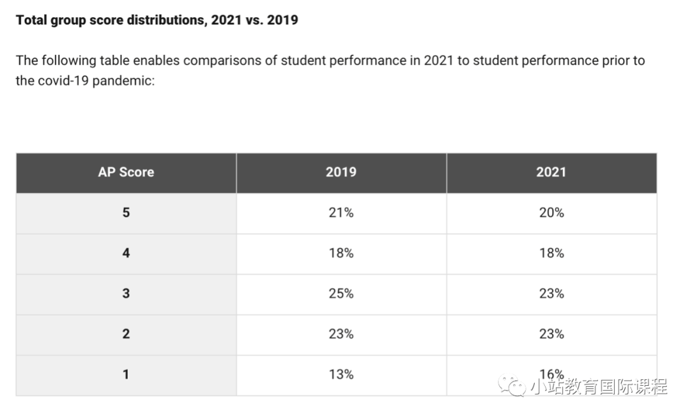This screenshot has height=417, width=690.
Task: Click the paragraph about the covid-19 pandemic
Action: click(330, 71)
